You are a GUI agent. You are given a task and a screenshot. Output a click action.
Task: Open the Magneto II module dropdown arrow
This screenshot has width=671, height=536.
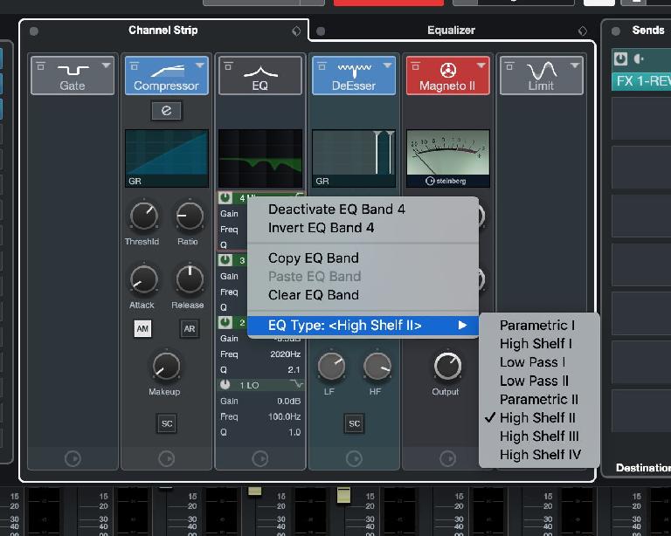point(481,65)
